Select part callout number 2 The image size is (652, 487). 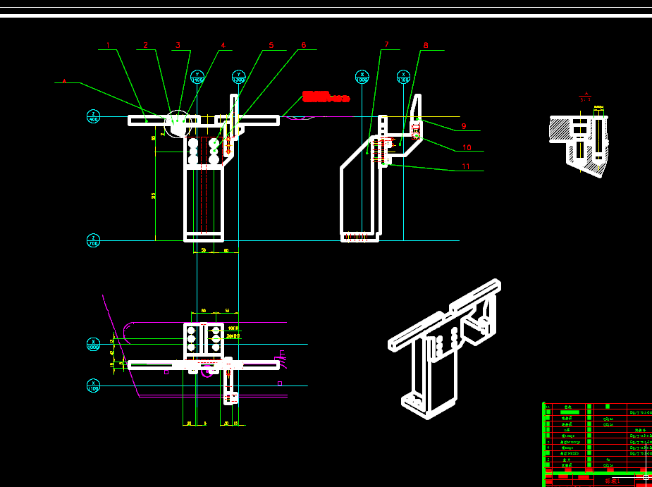click(x=145, y=45)
